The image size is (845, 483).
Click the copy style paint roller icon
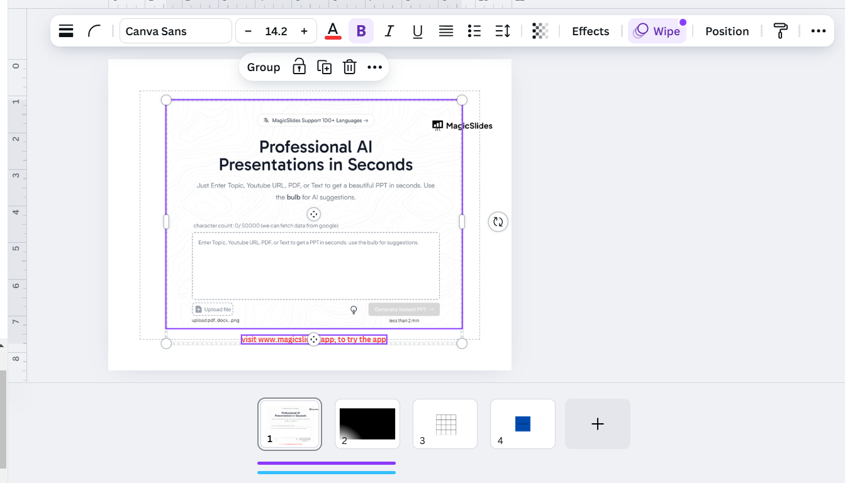[x=780, y=31]
